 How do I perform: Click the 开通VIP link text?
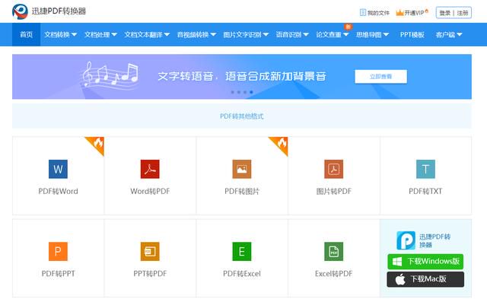[x=414, y=13]
